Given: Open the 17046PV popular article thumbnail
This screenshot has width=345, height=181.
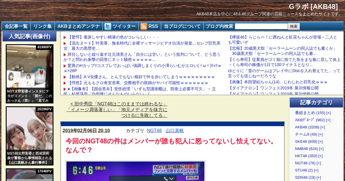Looking at the screenshot, I should point(30,175).
